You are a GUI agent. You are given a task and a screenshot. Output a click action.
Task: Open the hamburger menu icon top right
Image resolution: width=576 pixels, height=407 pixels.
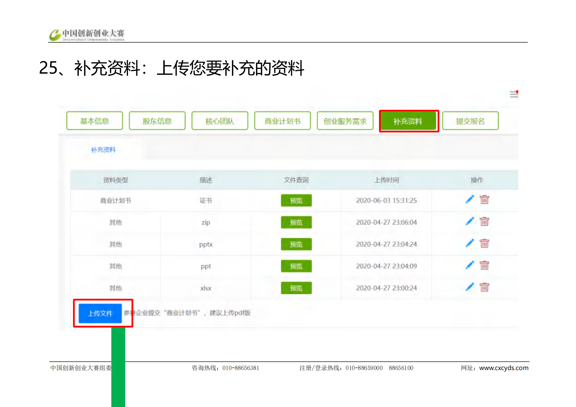[514, 94]
